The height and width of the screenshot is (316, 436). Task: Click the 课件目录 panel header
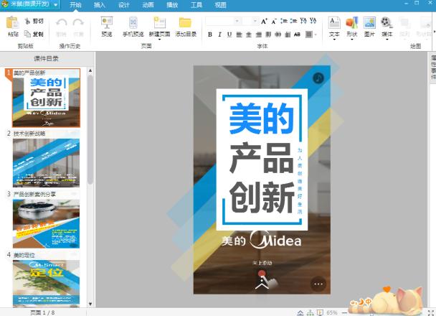tap(46, 58)
